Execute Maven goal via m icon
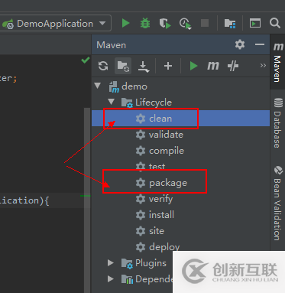 point(213,66)
